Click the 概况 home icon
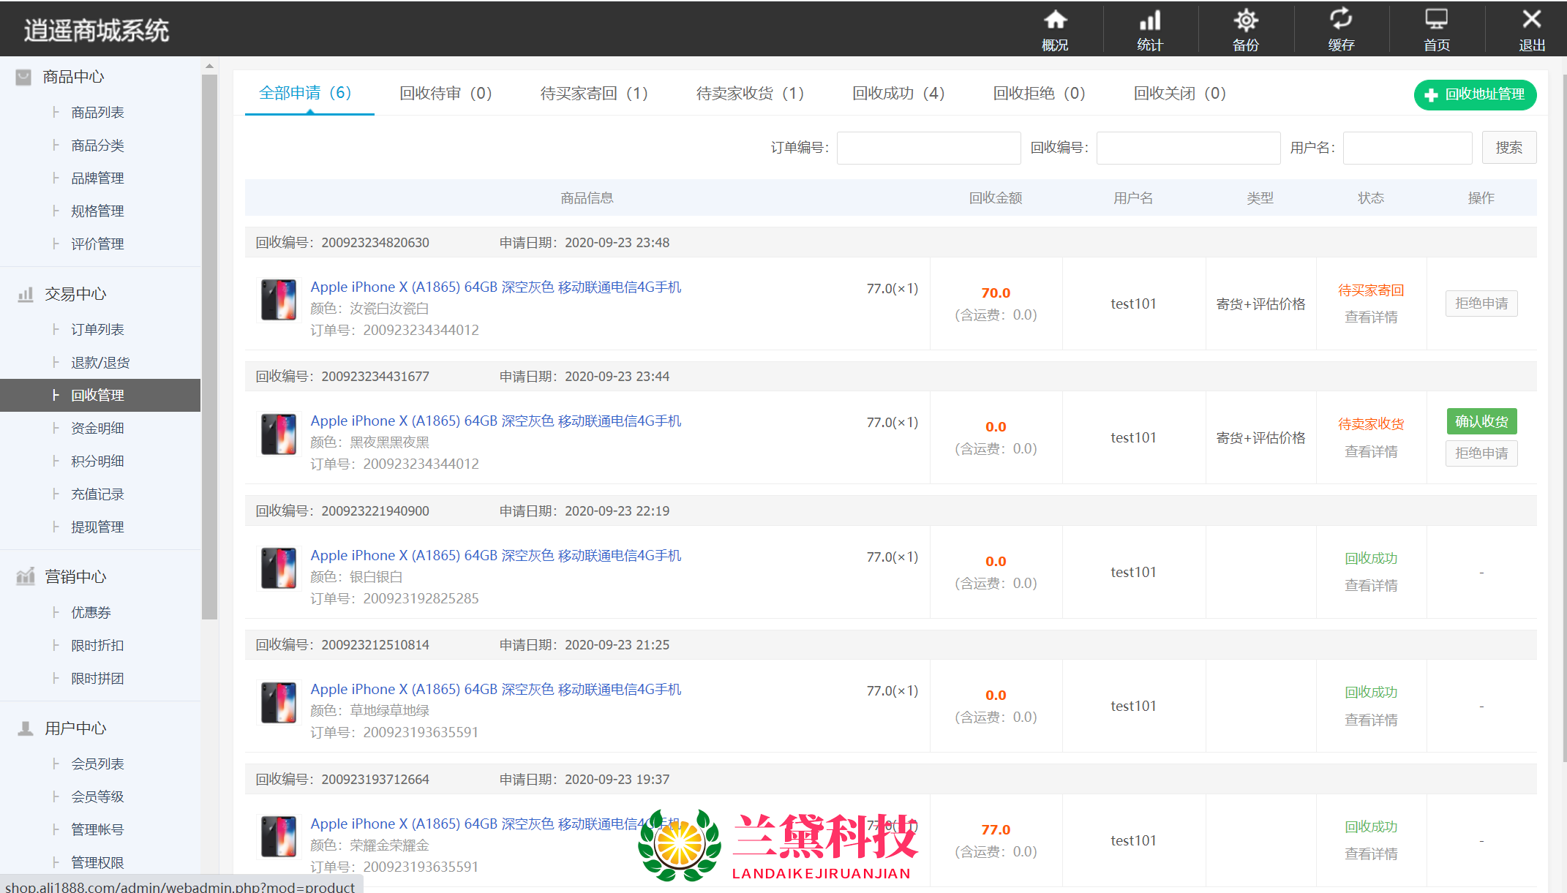Viewport: 1567px width, 893px height. click(x=1054, y=20)
